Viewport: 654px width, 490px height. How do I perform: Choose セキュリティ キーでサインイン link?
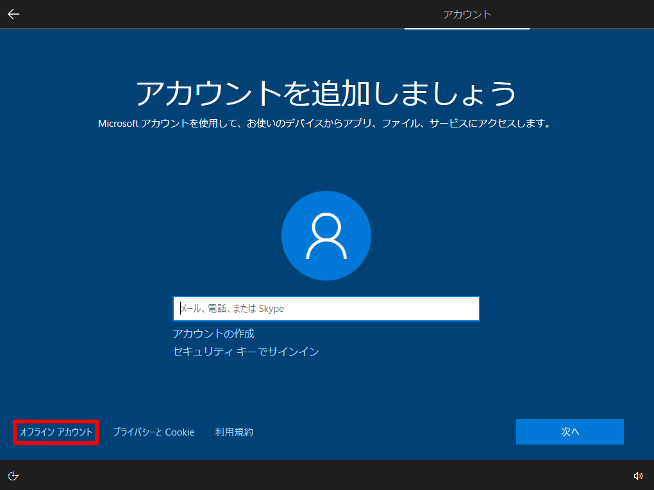click(x=246, y=352)
